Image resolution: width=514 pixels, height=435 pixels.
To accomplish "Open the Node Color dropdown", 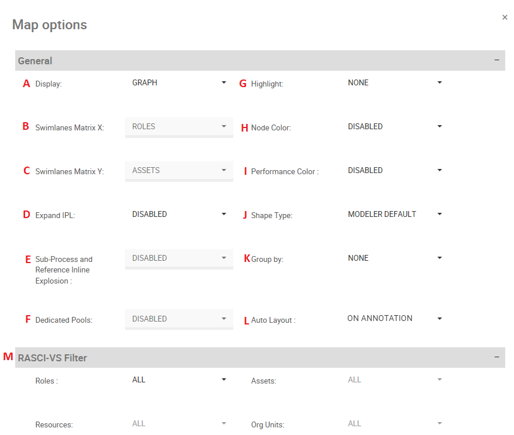I will (x=395, y=127).
